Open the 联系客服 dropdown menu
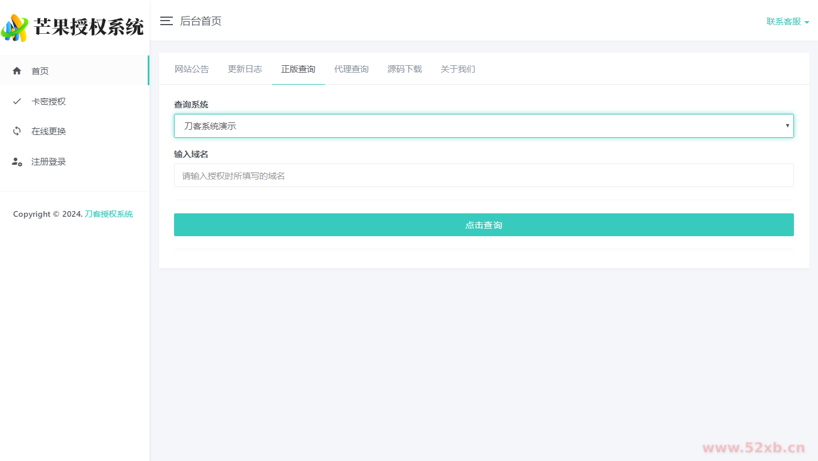Image resolution: width=818 pixels, height=461 pixels. pos(784,22)
